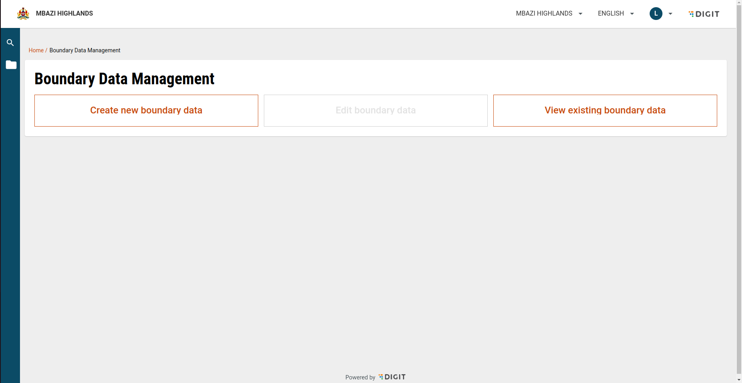Click the caret beside the city selector
The image size is (742, 383).
pos(580,14)
